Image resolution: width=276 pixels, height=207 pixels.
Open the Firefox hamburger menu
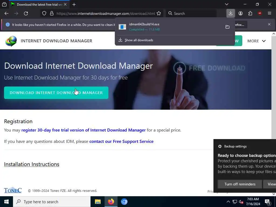tap(270, 13)
